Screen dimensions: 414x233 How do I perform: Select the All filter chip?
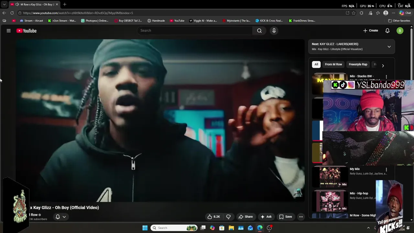[x=316, y=64]
